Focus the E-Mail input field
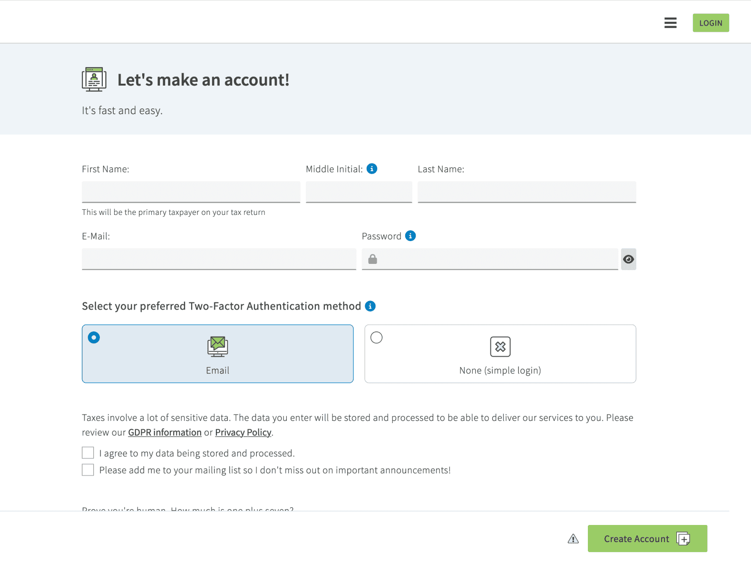The width and height of the screenshot is (751, 563). click(x=219, y=259)
